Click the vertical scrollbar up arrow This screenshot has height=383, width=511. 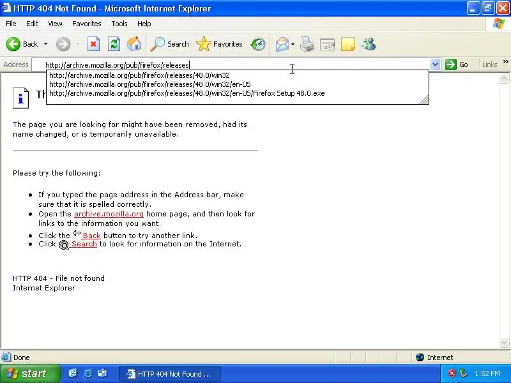(504, 79)
